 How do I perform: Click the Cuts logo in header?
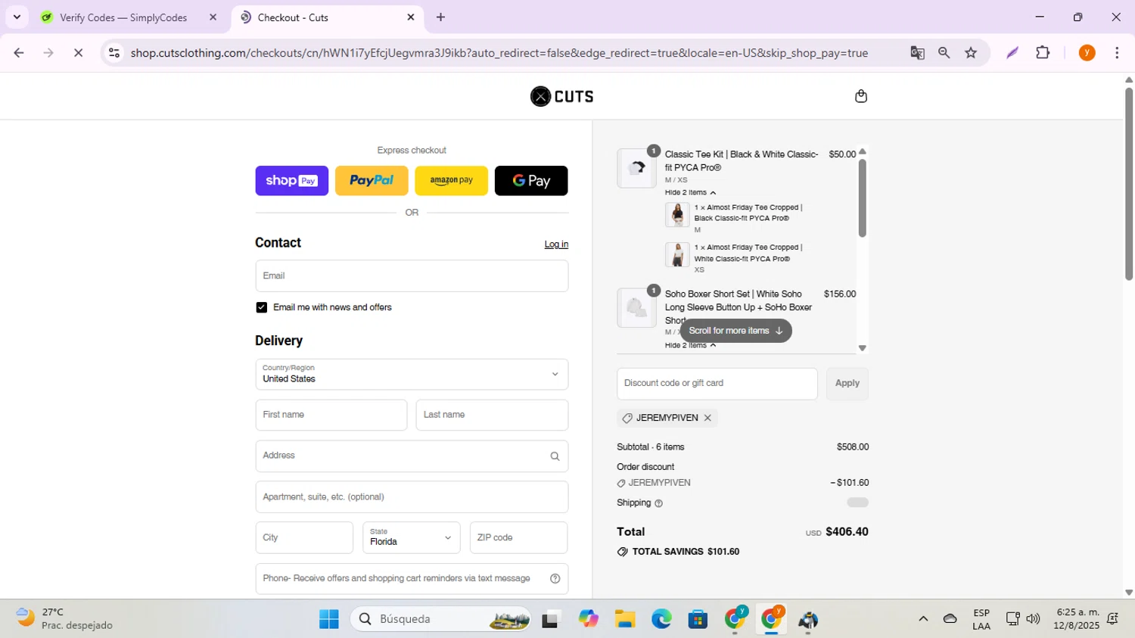(x=562, y=96)
